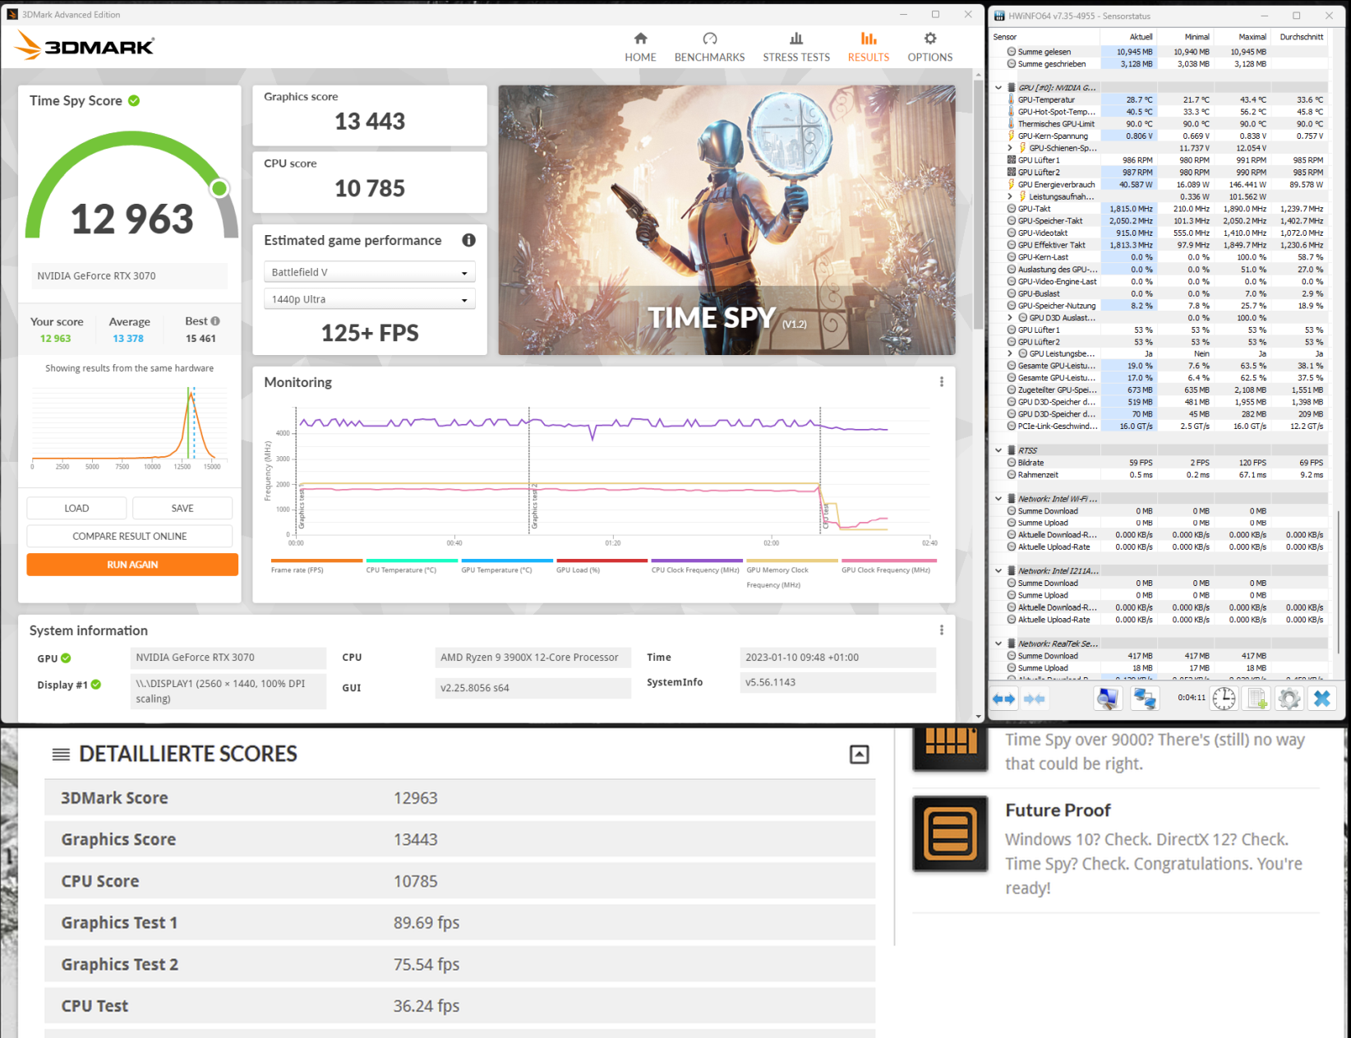Click HWiNFO expand-columns double arrow icon
Image resolution: width=1351 pixels, height=1038 pixels.
click(1003, 699)
